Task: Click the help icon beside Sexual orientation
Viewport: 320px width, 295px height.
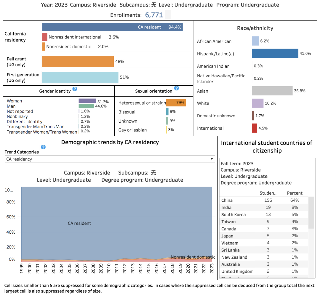Action: click(x=177, y=88)
